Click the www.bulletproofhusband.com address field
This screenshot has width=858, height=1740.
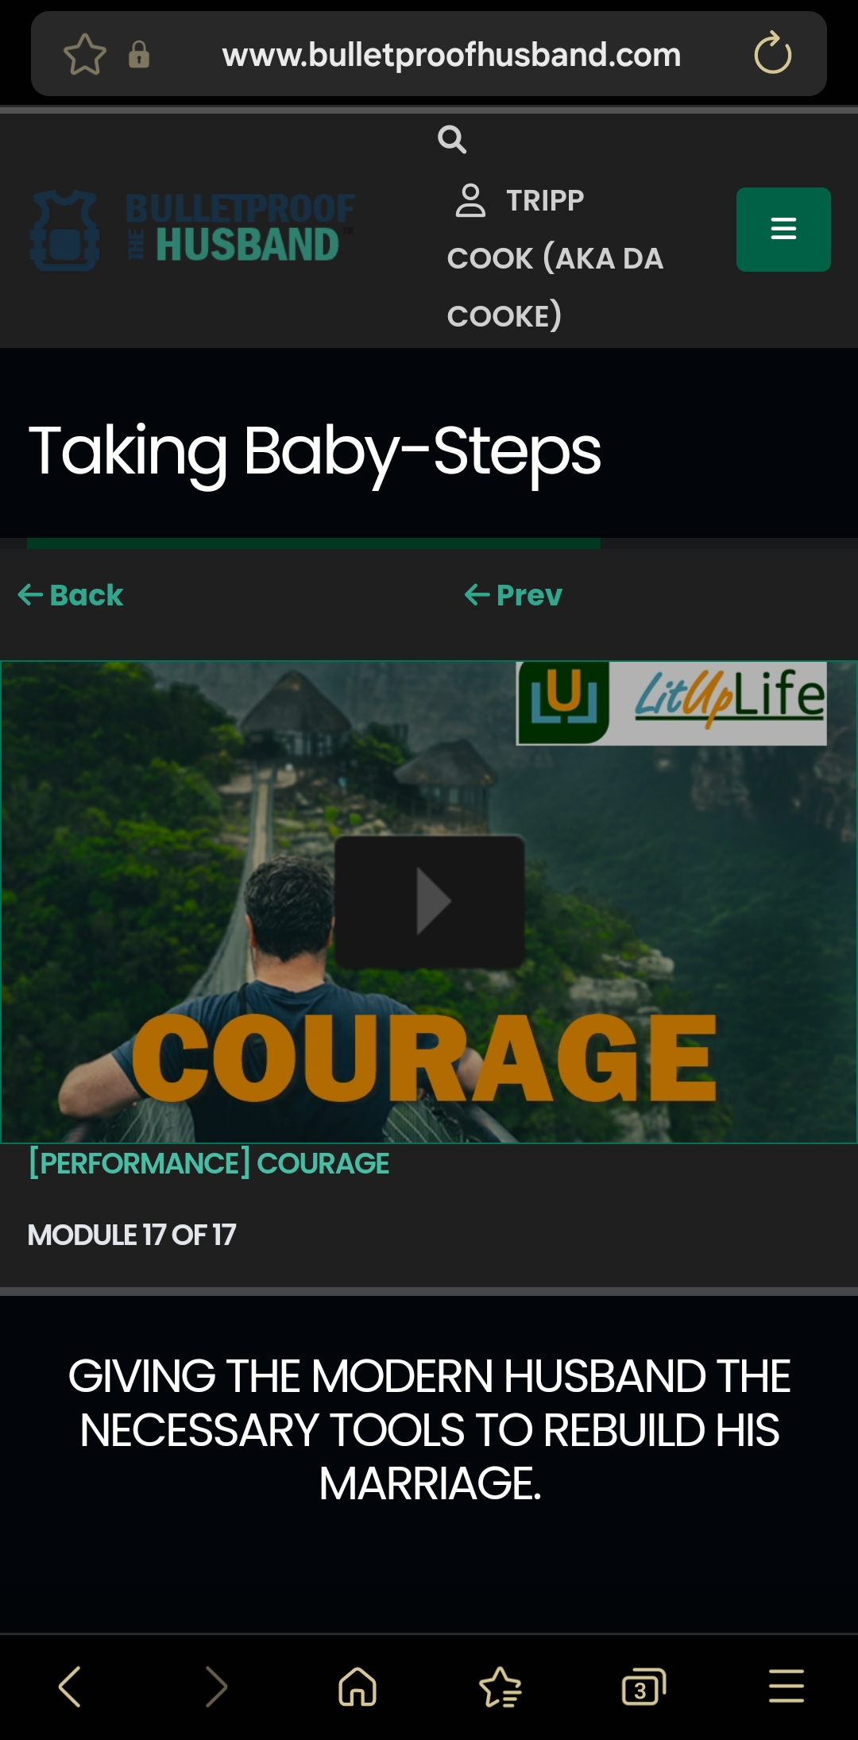coord(451,55)
